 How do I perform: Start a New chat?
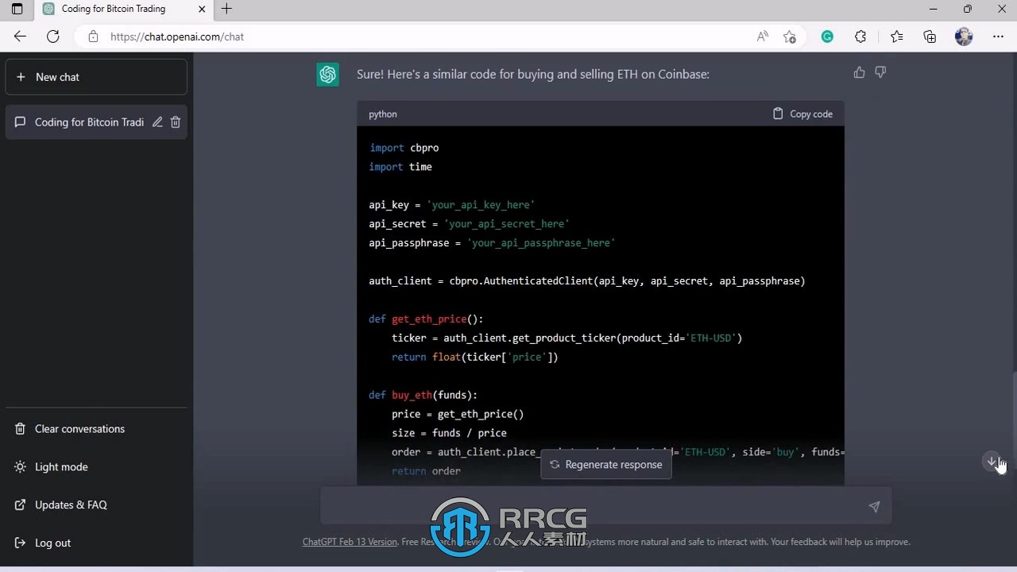pyautogui.click(x=96, y=77)
